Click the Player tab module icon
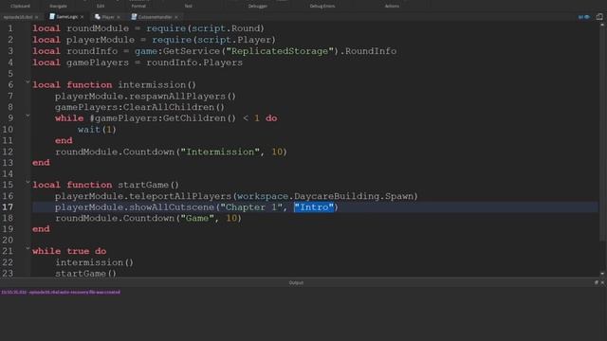Image resolution: width=607 pixels, height=341 pixels. coord(98,17)
